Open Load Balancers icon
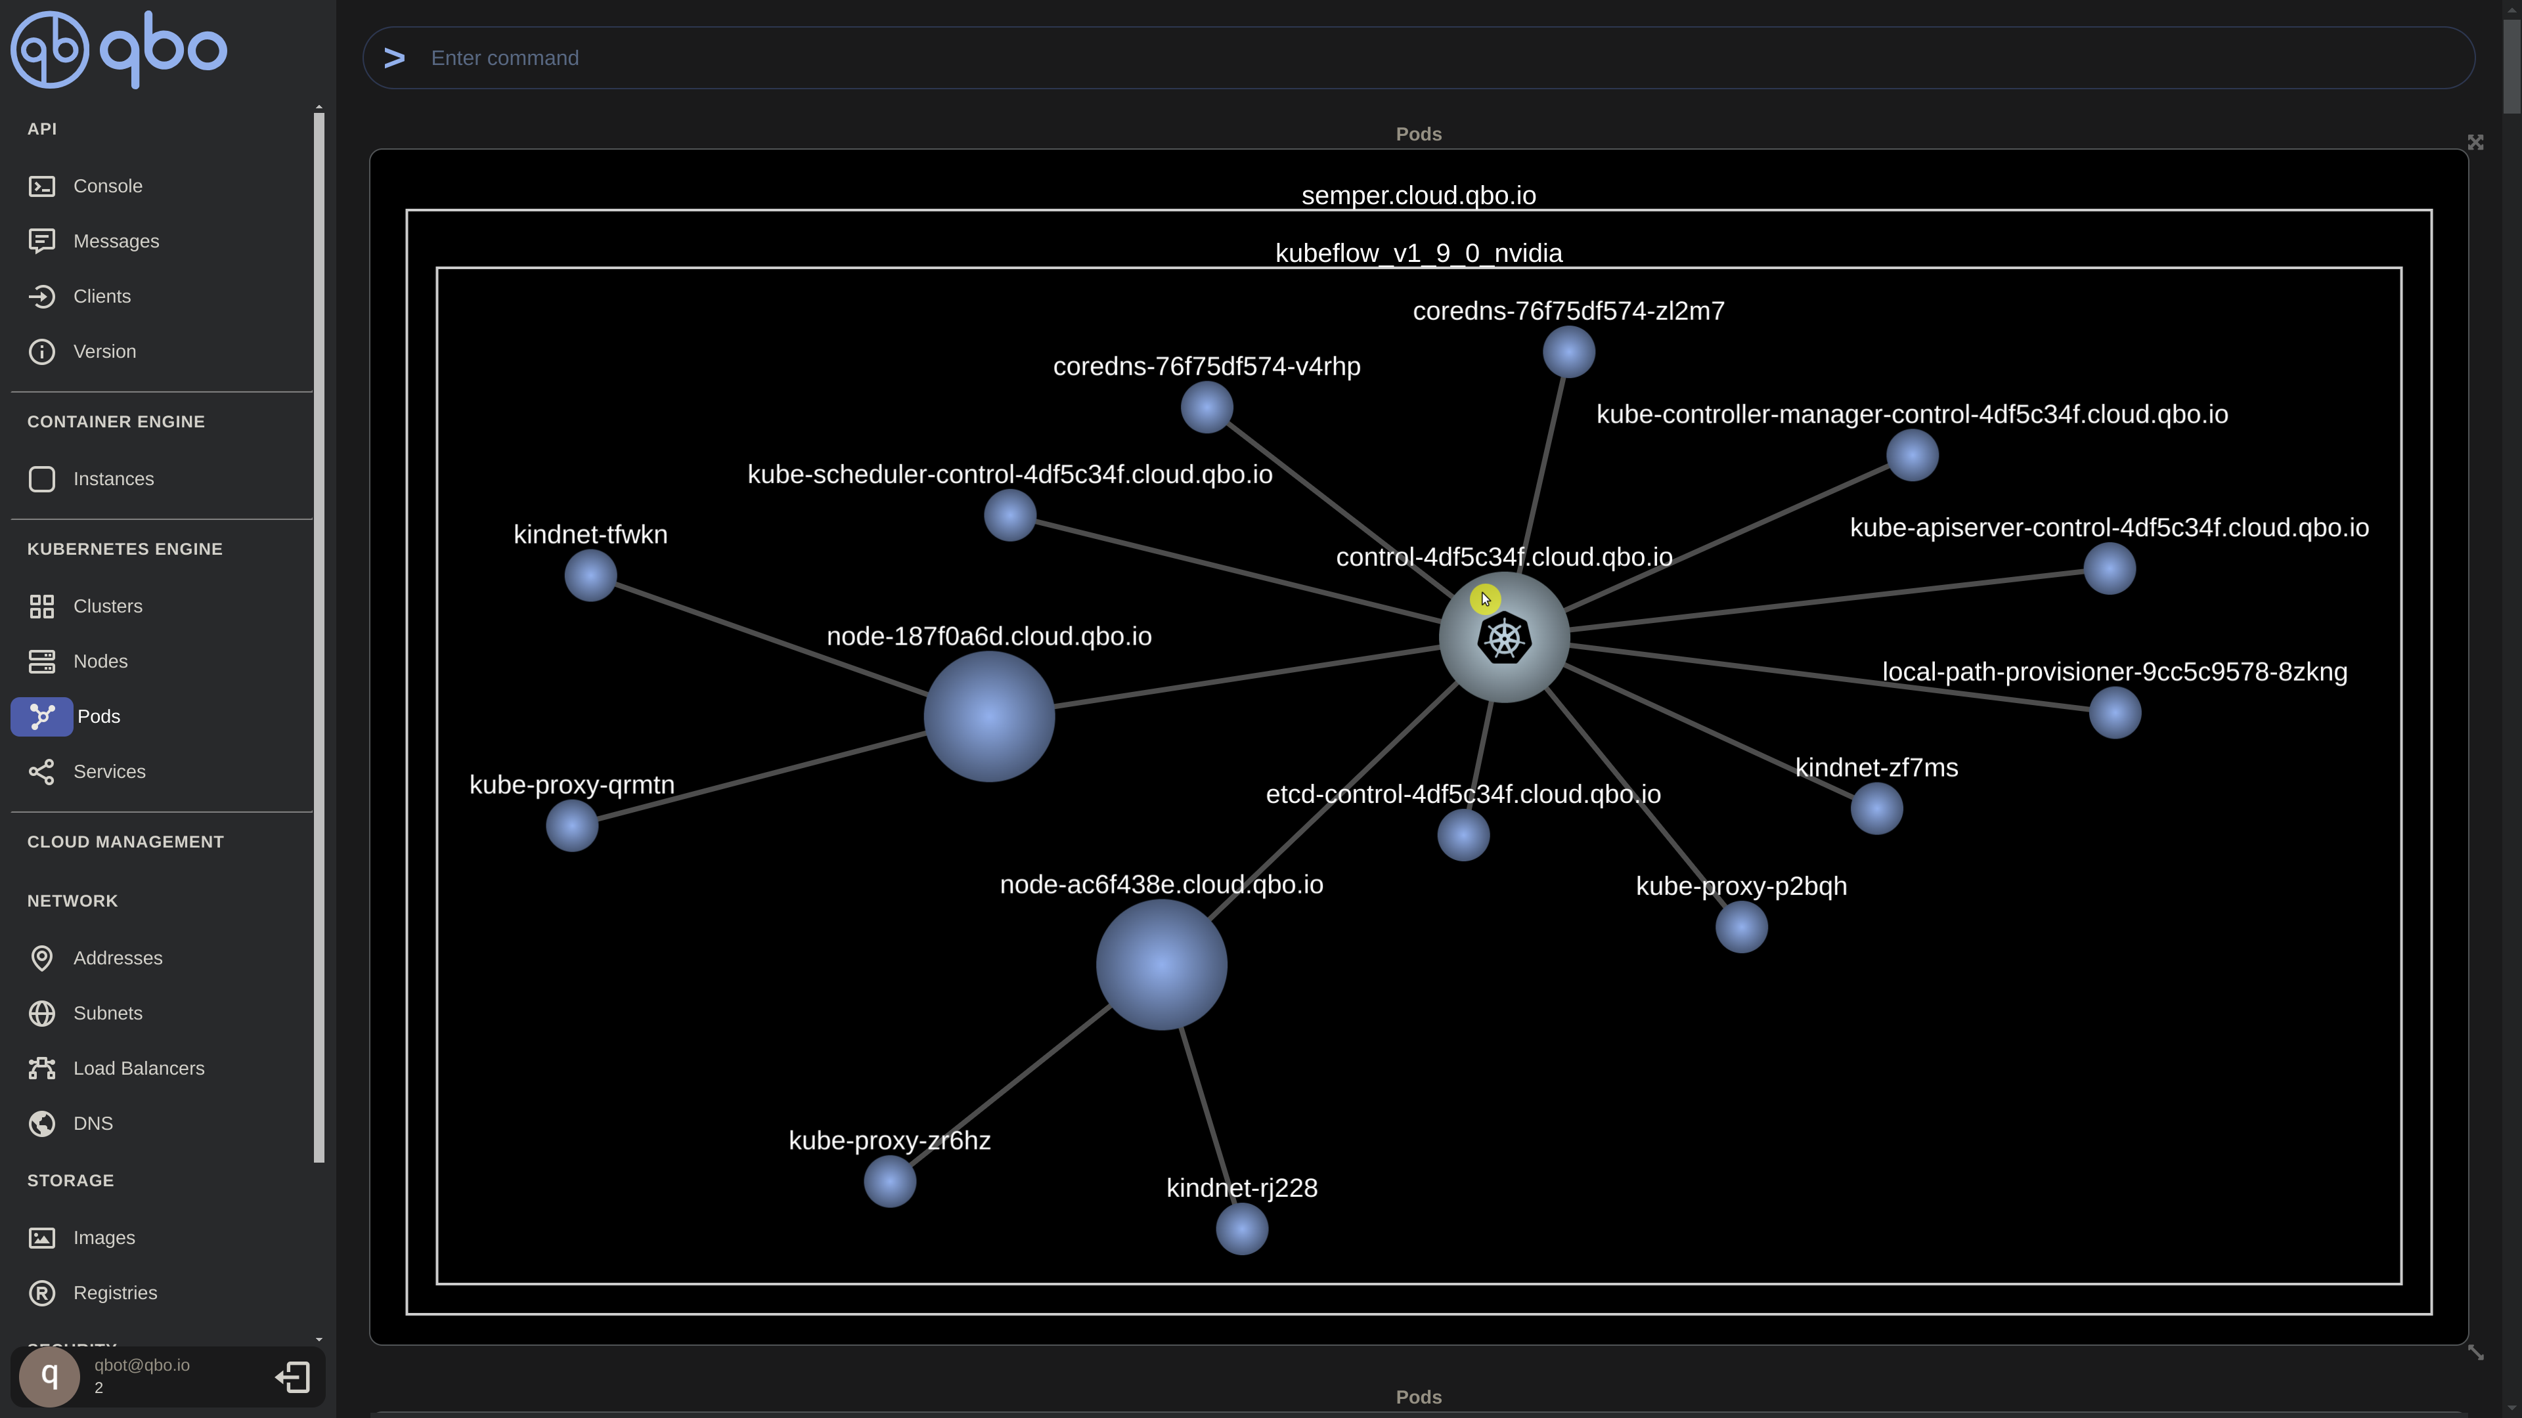 [x=41, y=1069]
